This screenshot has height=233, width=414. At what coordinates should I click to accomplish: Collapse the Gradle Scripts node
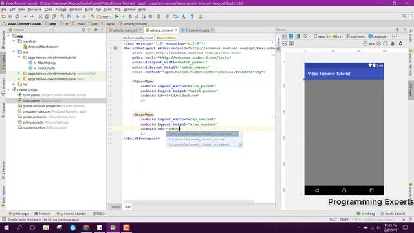8,90
